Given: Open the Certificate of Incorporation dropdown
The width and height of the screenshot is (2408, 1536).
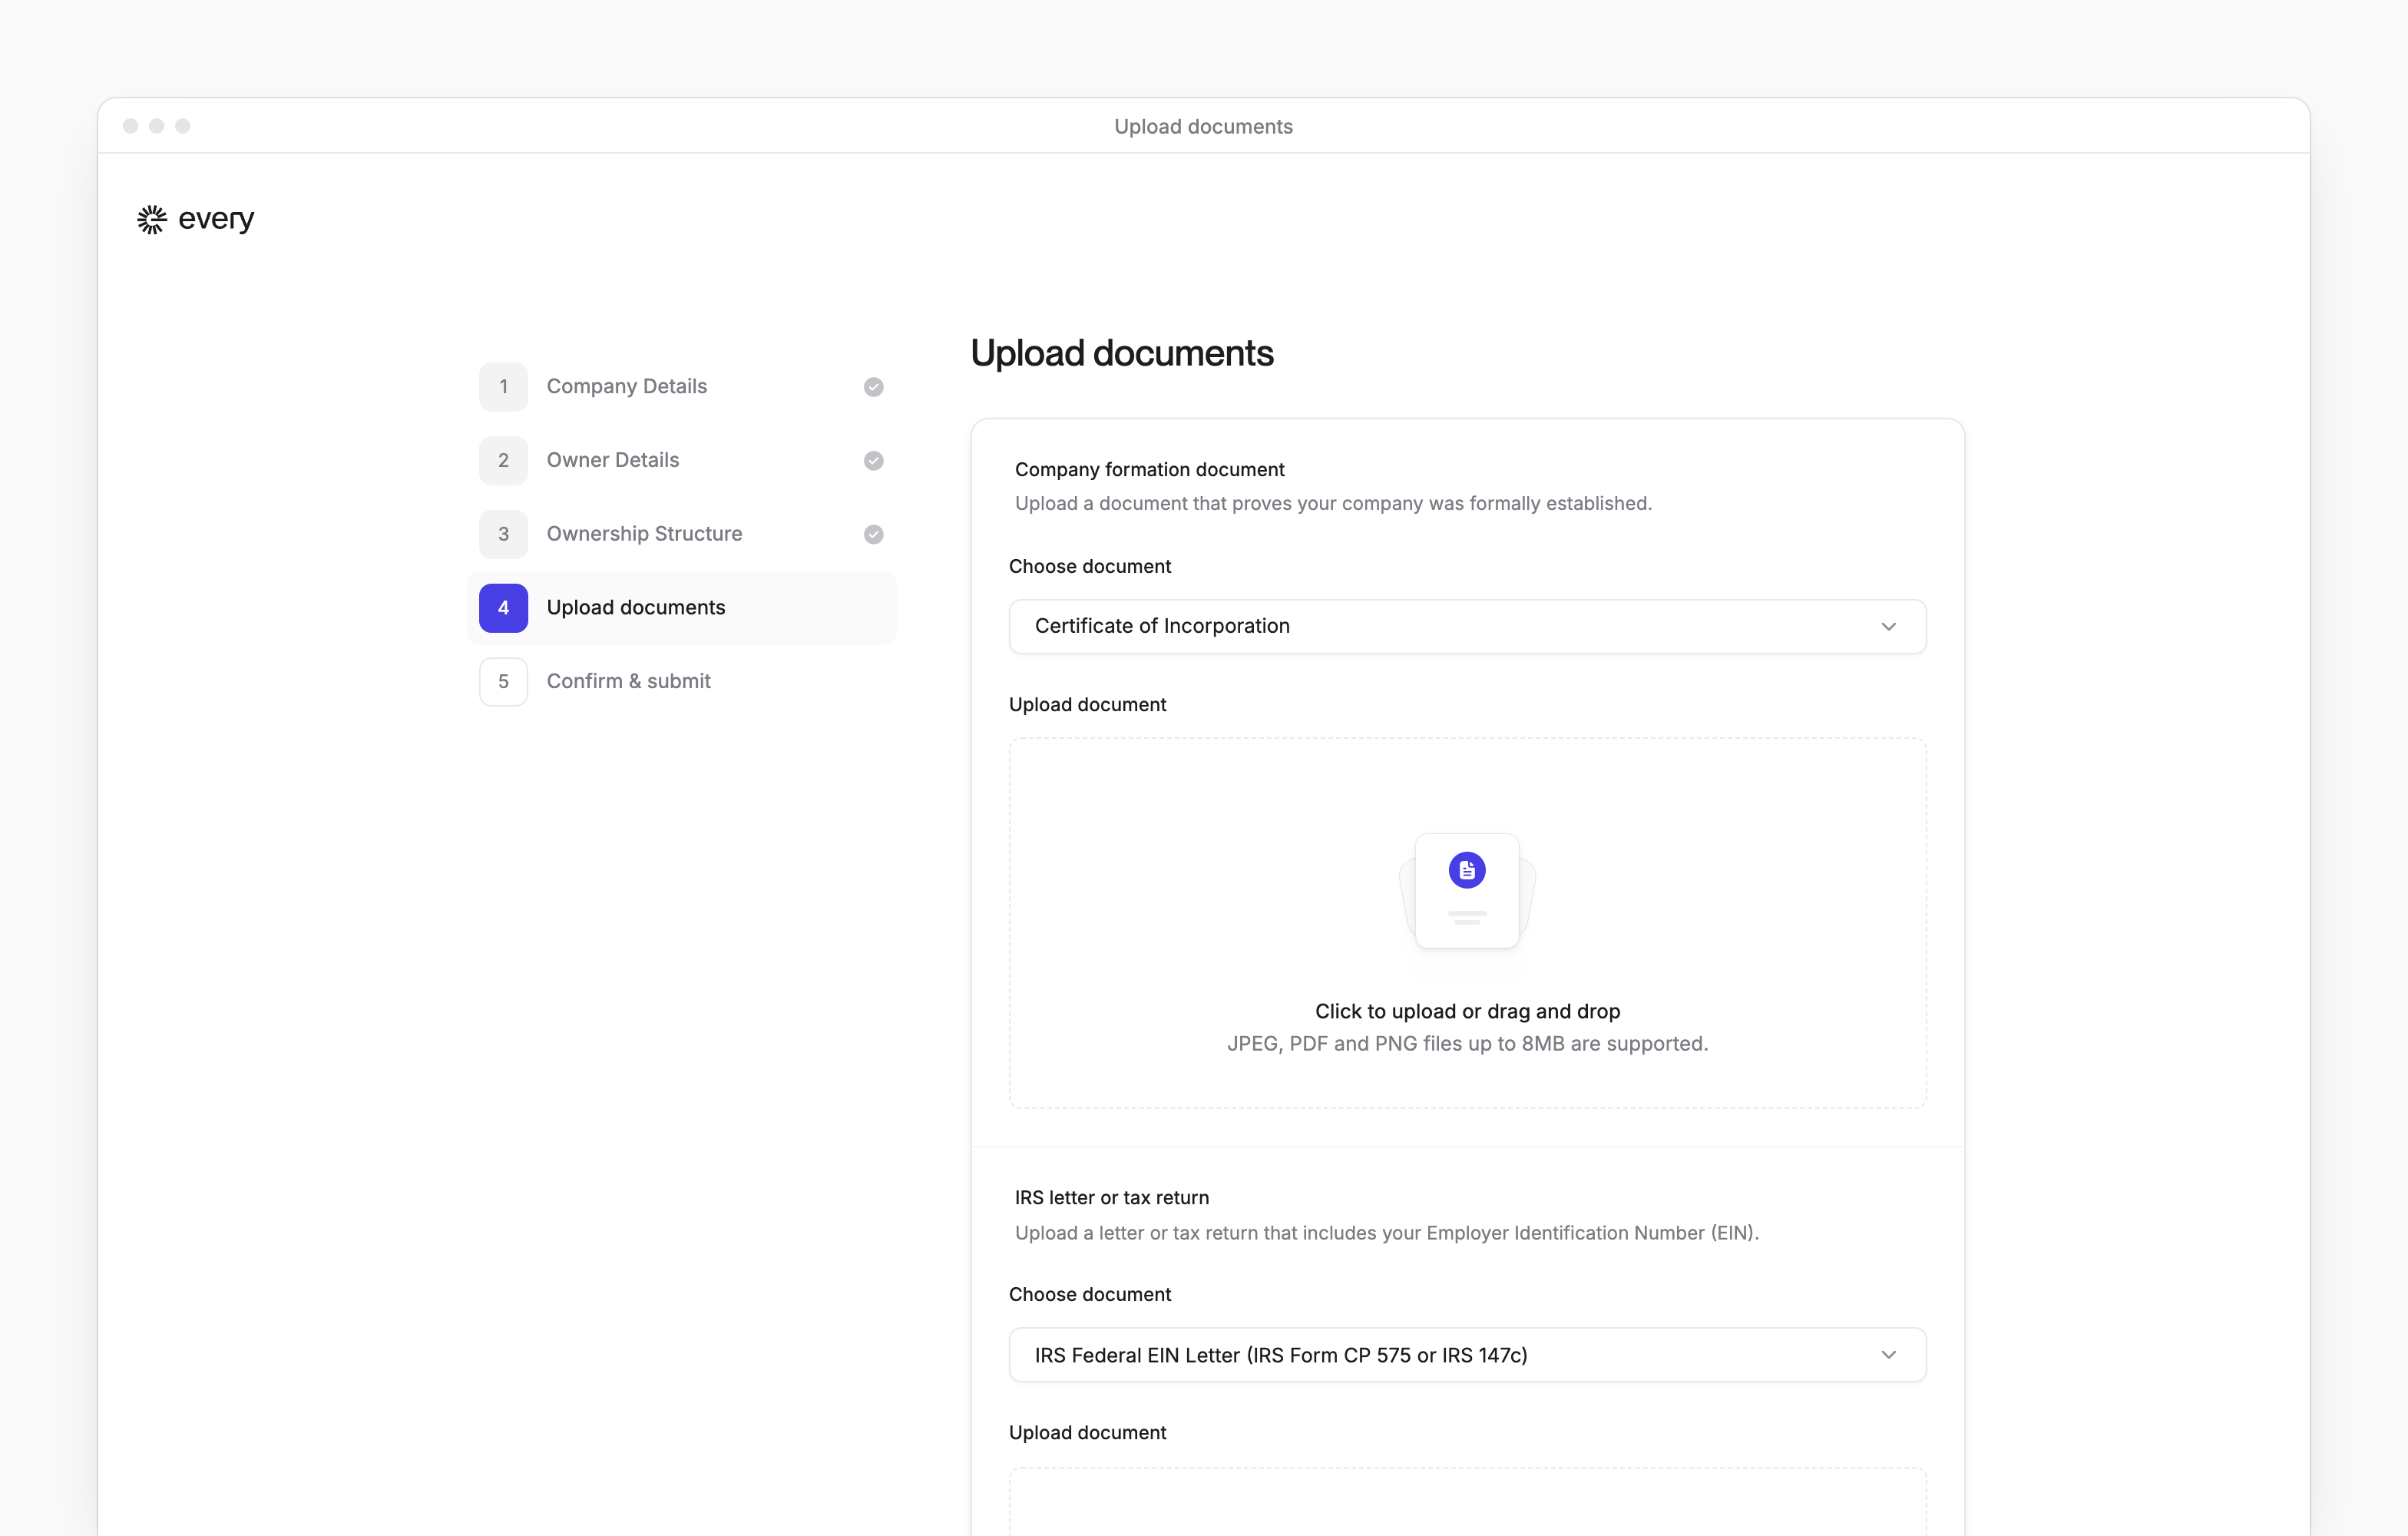Looking at the screenshot, I should pyautogui.click(x=1467, y=626).
